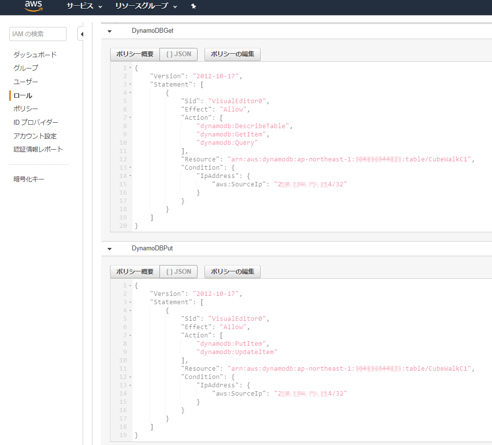This screenshot has width=492, height=445.
Task: Select 暗号化キー in the sidebar
Action: [28, 179]
